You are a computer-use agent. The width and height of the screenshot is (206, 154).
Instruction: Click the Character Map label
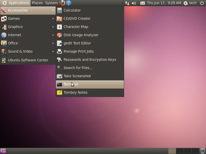tap(76, 27)
